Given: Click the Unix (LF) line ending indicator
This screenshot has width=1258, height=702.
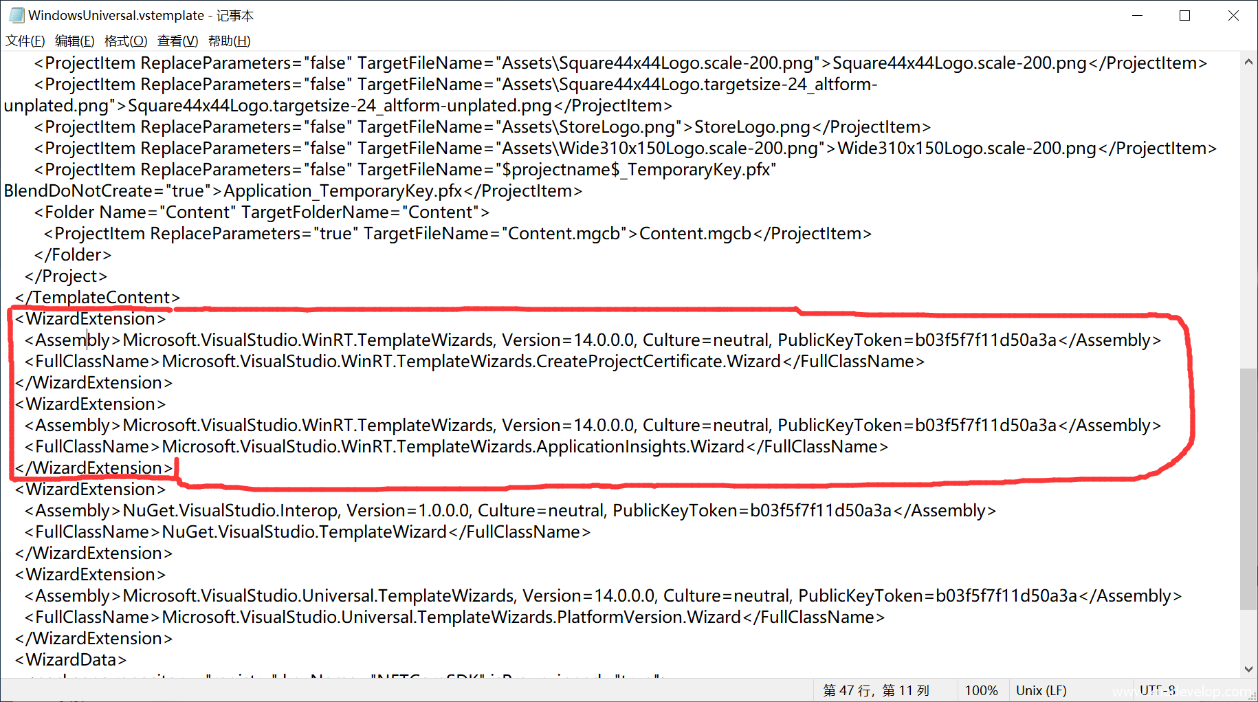Looking at the screenshot, I should pyautogui.click(x=1041, y=690).
